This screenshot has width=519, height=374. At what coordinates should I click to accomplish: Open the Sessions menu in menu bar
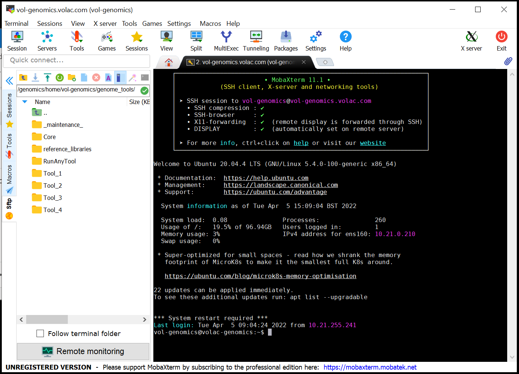pos(50,24)
